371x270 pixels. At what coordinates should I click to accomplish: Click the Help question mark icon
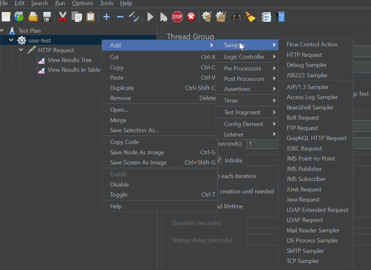[281, 17]
